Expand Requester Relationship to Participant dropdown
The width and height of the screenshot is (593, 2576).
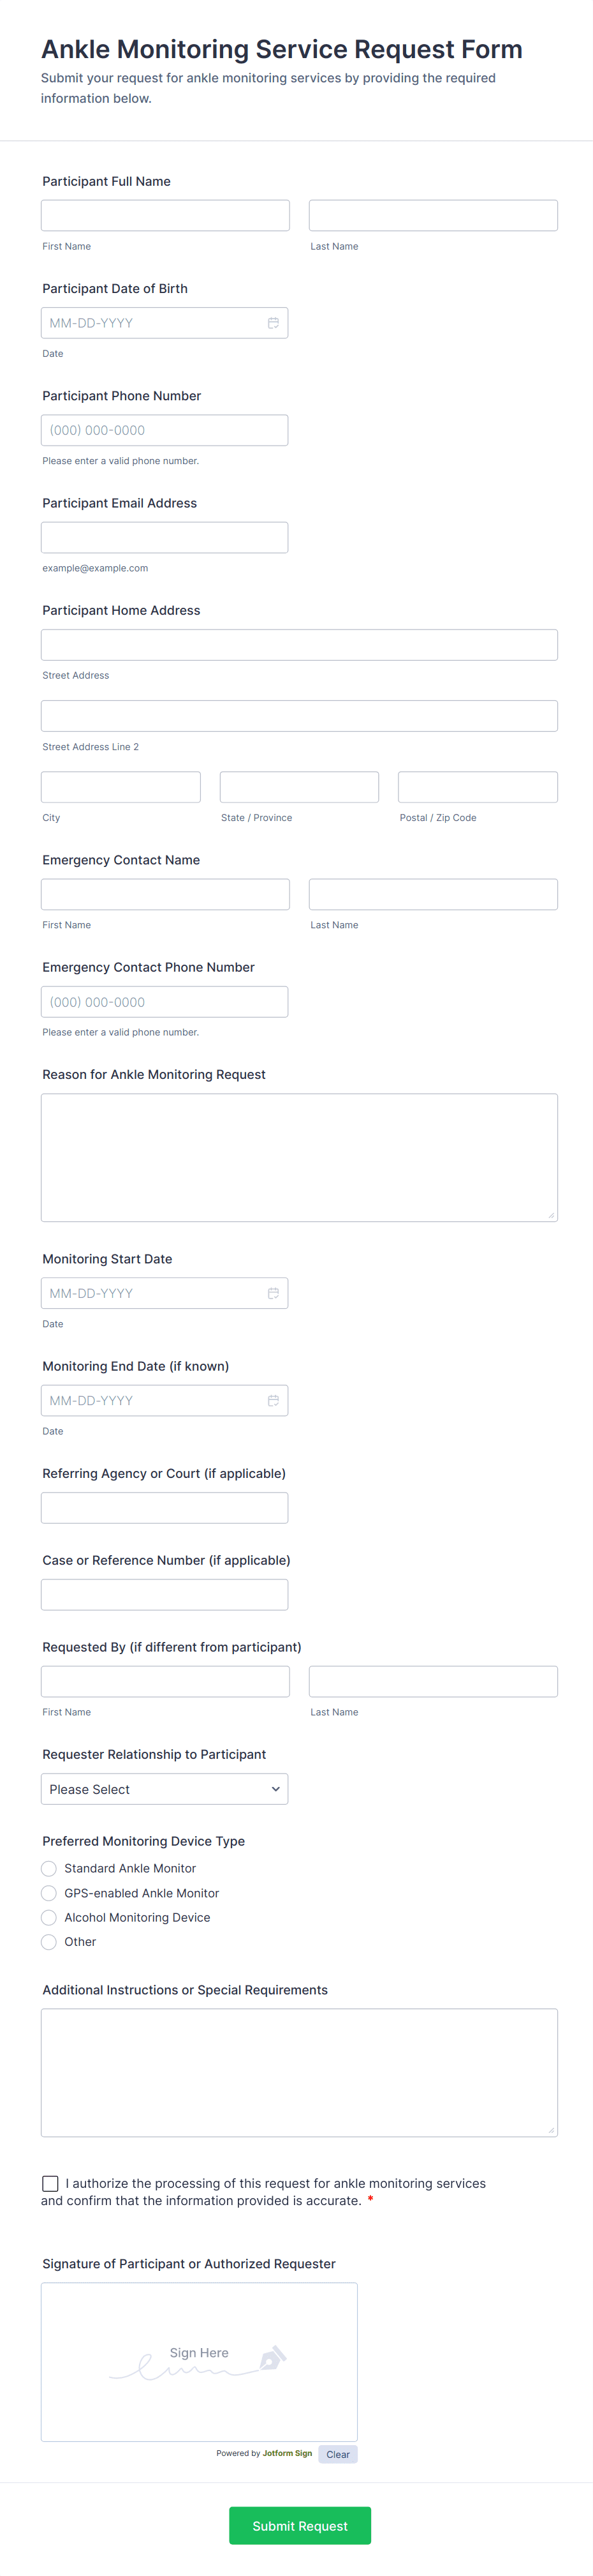[165, 1789]
